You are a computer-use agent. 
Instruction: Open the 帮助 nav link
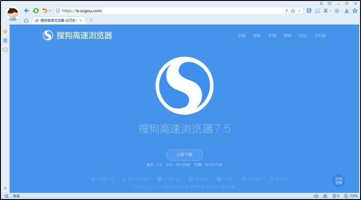[288, 35]
